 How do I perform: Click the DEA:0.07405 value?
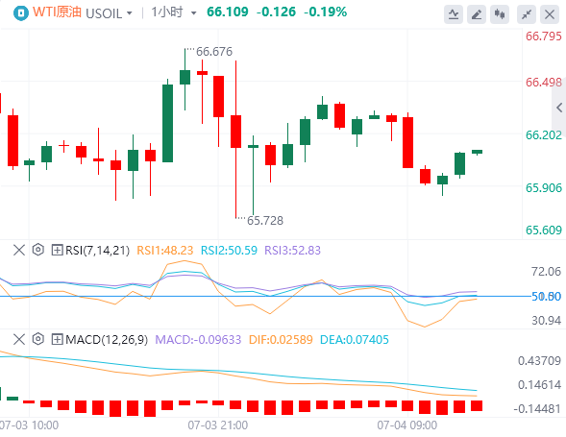[355, 340]
